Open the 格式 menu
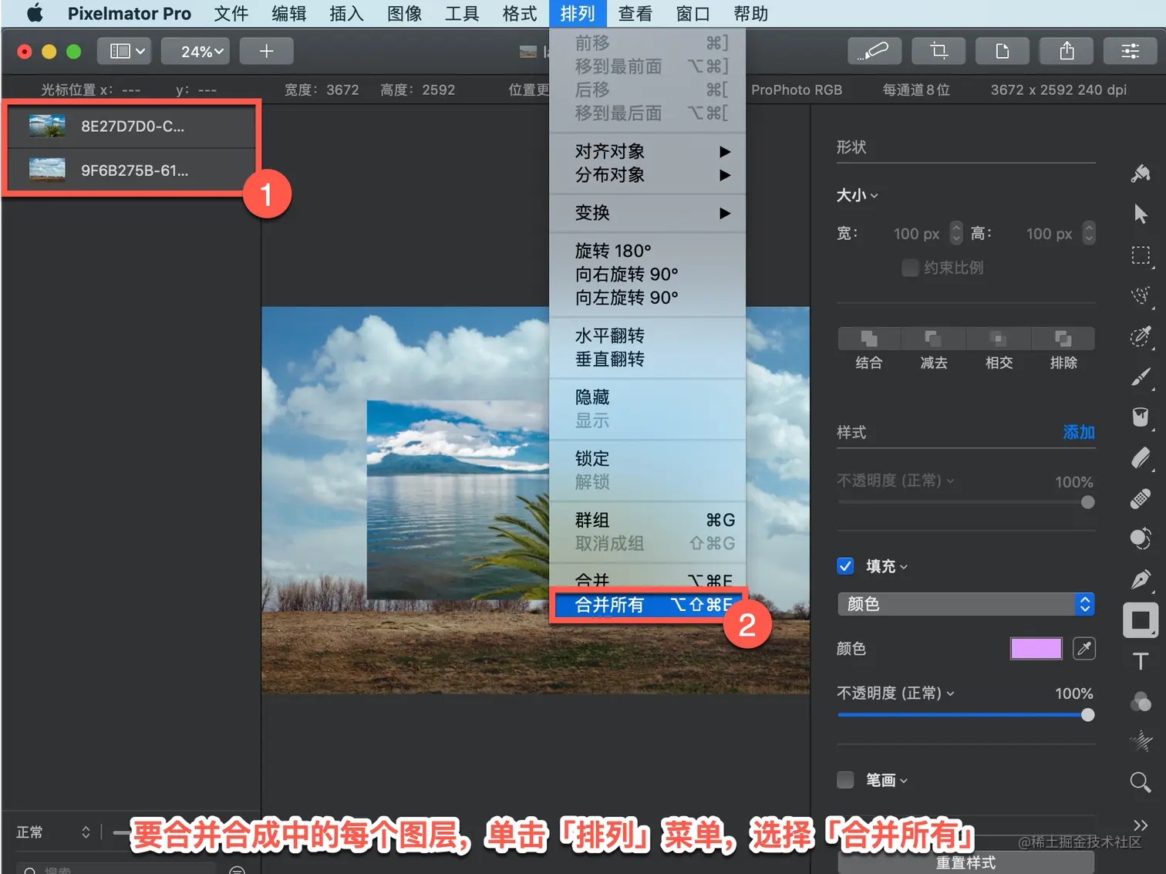1166x874 pixels. click(520, 13)
